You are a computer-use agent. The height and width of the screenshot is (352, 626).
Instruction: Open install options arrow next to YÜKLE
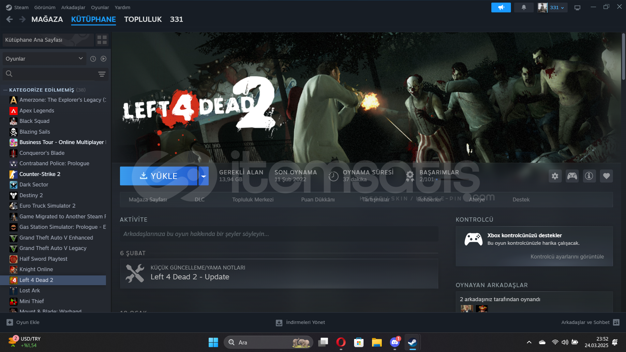[203, 176]
